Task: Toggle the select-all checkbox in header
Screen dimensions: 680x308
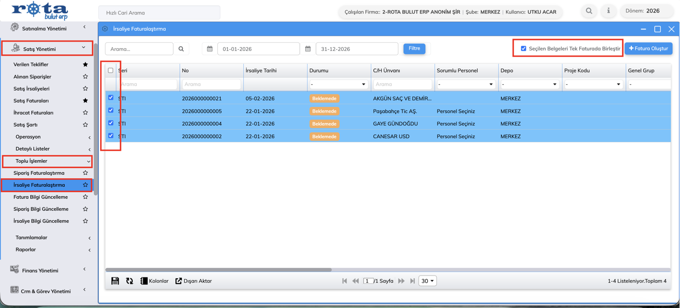Action: tap(111, 70)
